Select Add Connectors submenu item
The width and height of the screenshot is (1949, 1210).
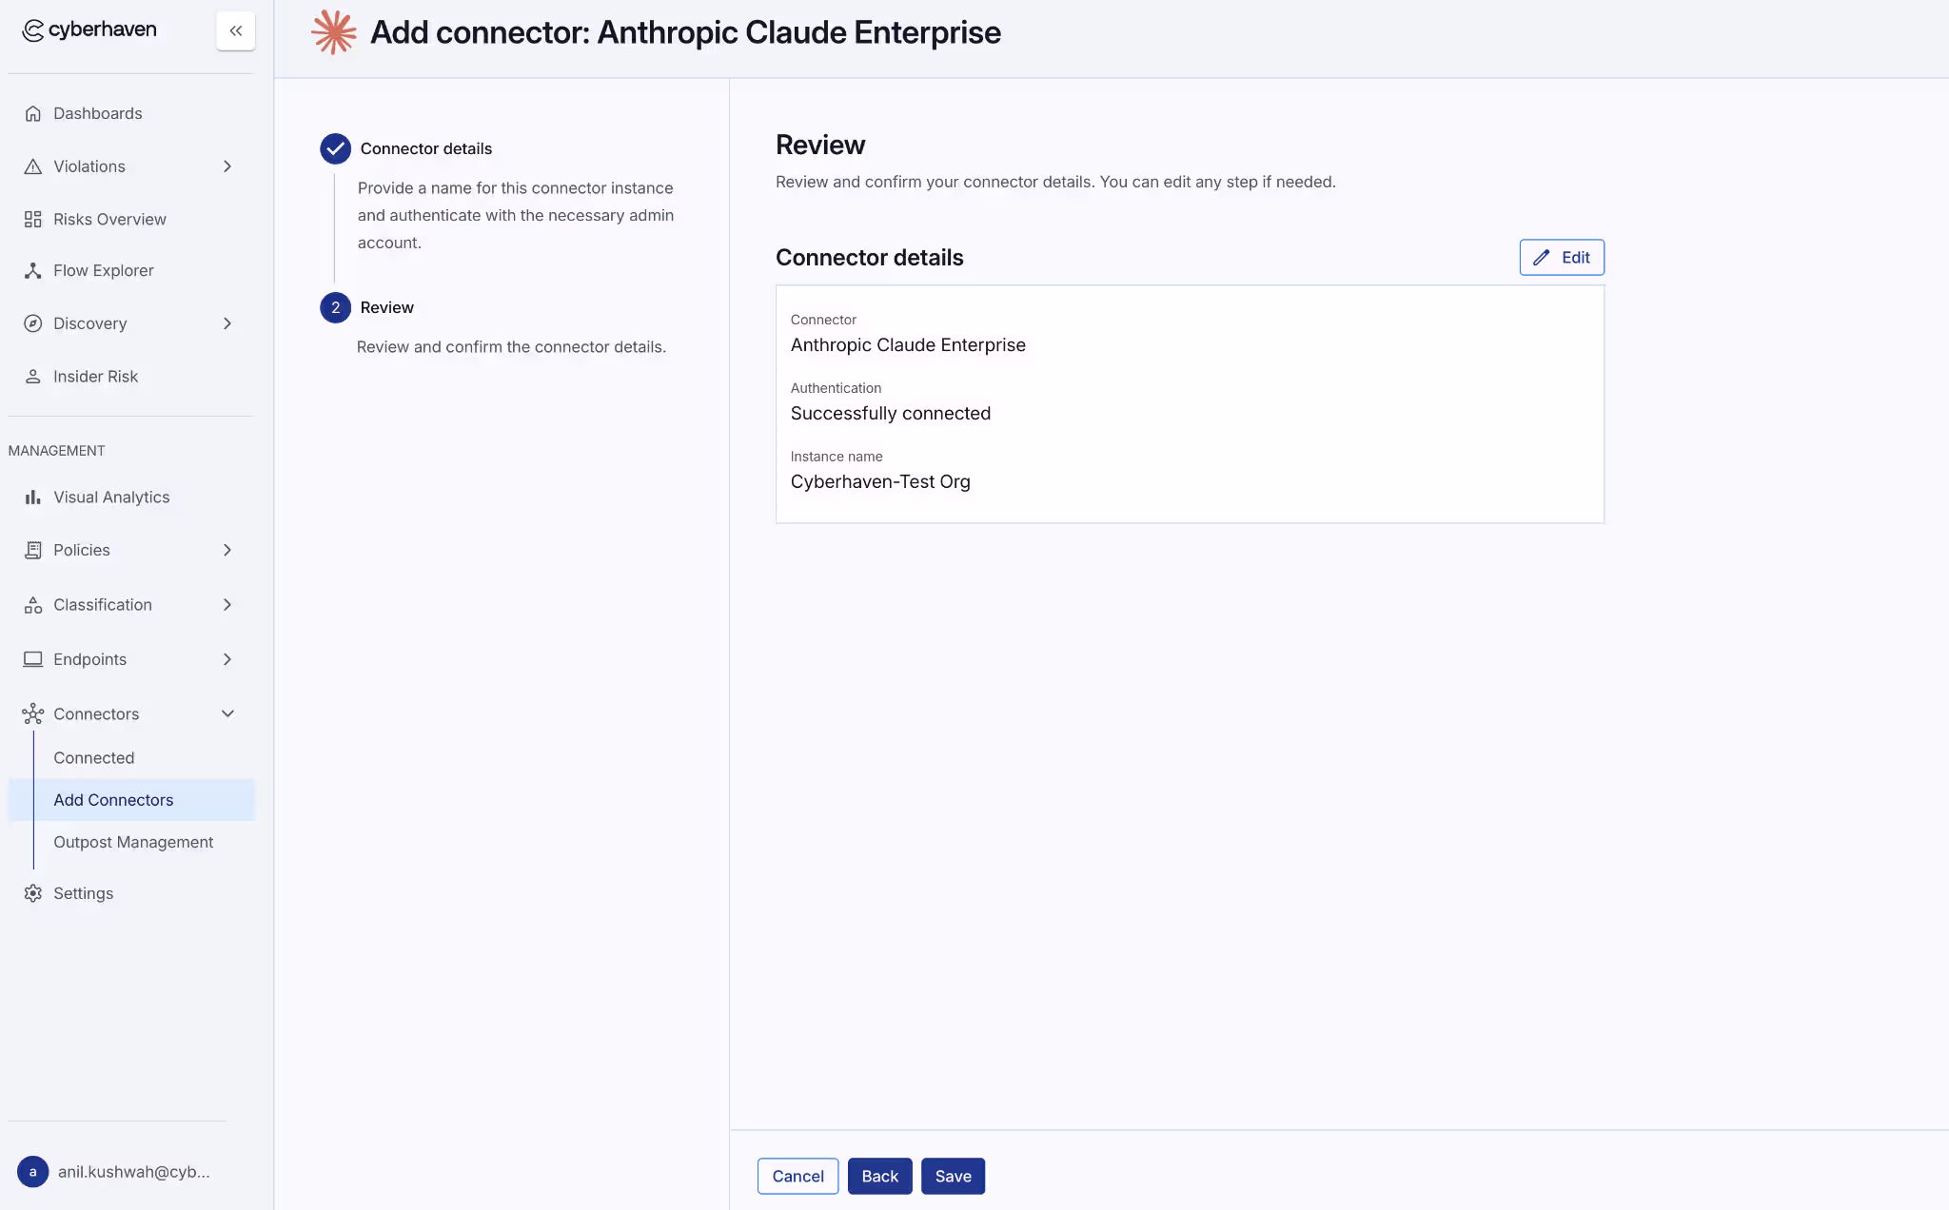pyautogui.click(x=131, y=800)
